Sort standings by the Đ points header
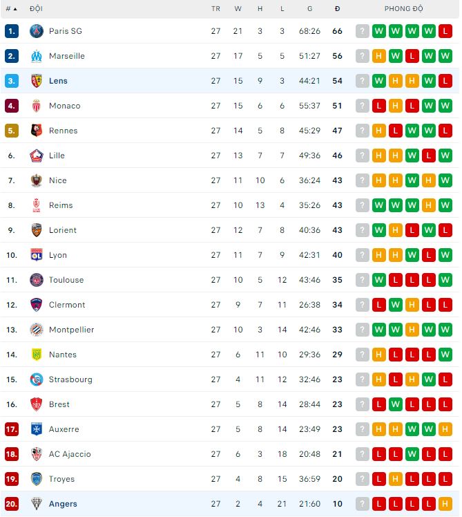 [337, 9]
